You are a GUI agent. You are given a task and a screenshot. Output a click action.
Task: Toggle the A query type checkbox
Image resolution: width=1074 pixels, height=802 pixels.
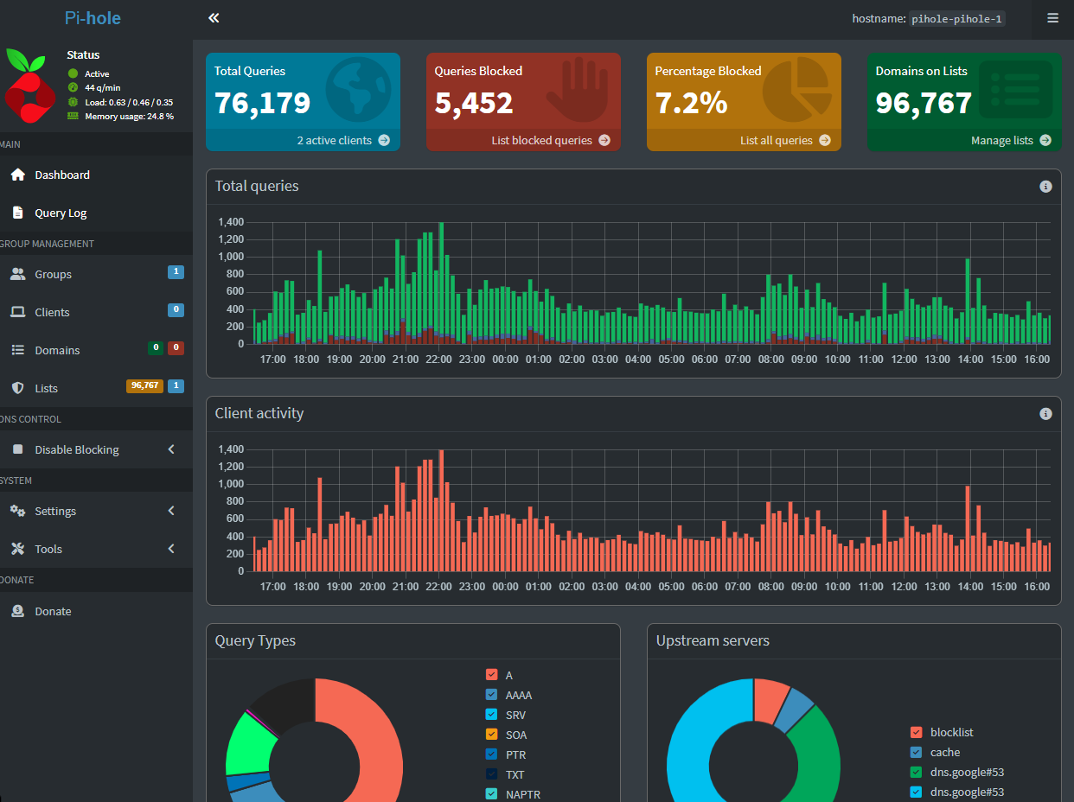coord(491,675)
